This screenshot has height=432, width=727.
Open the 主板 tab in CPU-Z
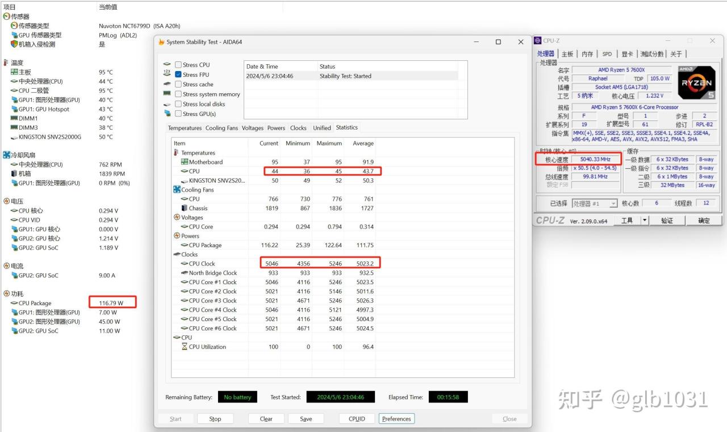click(567, 54)
